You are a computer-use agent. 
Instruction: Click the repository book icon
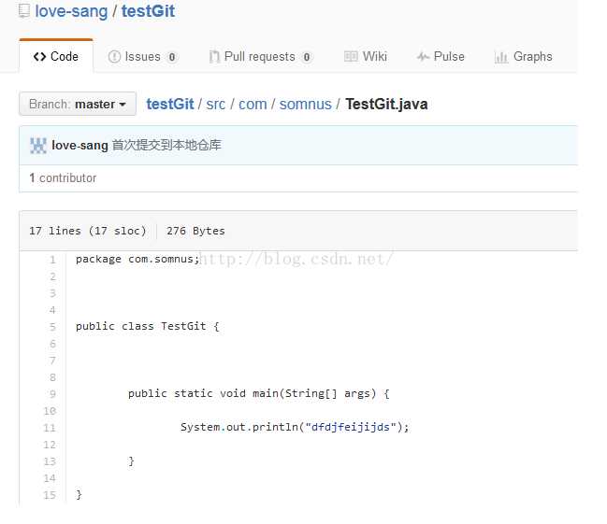click(23, 13)
